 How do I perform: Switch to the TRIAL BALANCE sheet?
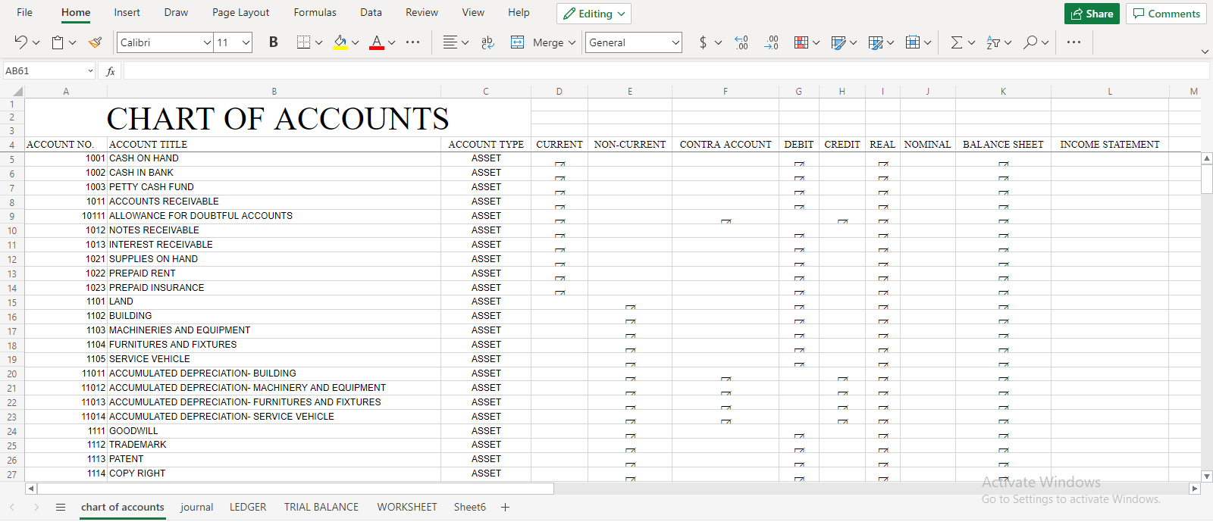click(321, 507)
